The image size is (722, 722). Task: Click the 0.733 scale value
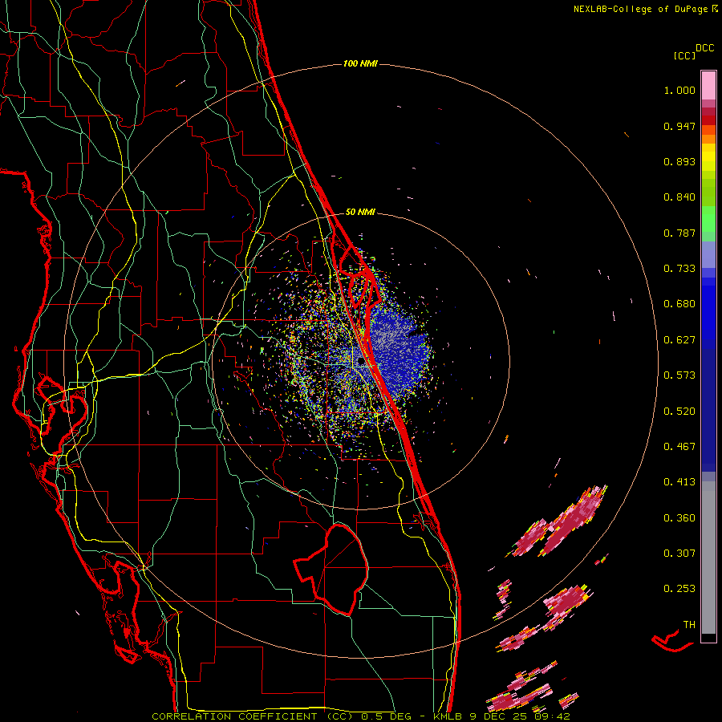679,269
